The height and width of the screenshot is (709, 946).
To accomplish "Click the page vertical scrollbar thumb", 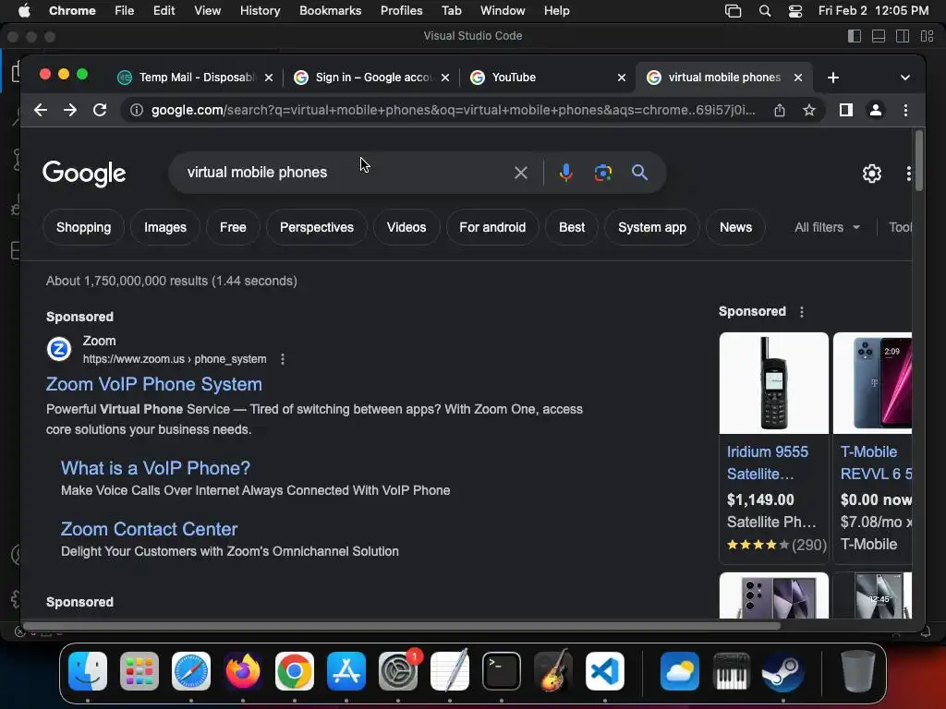I will click(x=919, y=161).
